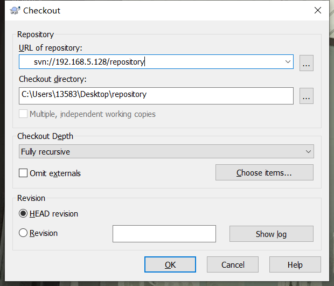The width and height of the screenshot is (334, 286).
Task: Click the TortoiseSVN icon in the title bar
Action: tap(14, 11)
